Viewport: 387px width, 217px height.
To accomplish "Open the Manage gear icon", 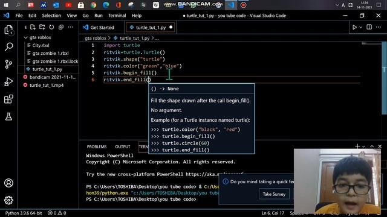I will point(8,200).
